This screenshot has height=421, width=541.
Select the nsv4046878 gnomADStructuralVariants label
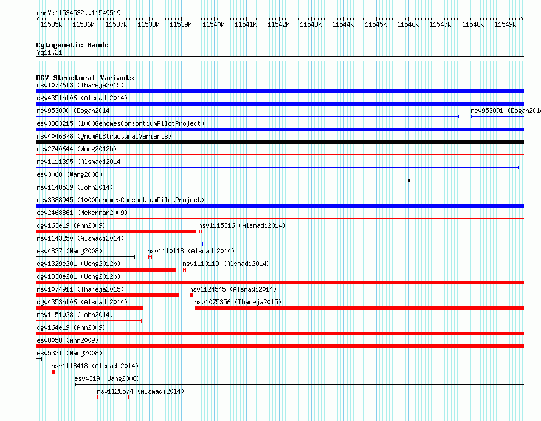pyautogui.click(x=104, y=136)
